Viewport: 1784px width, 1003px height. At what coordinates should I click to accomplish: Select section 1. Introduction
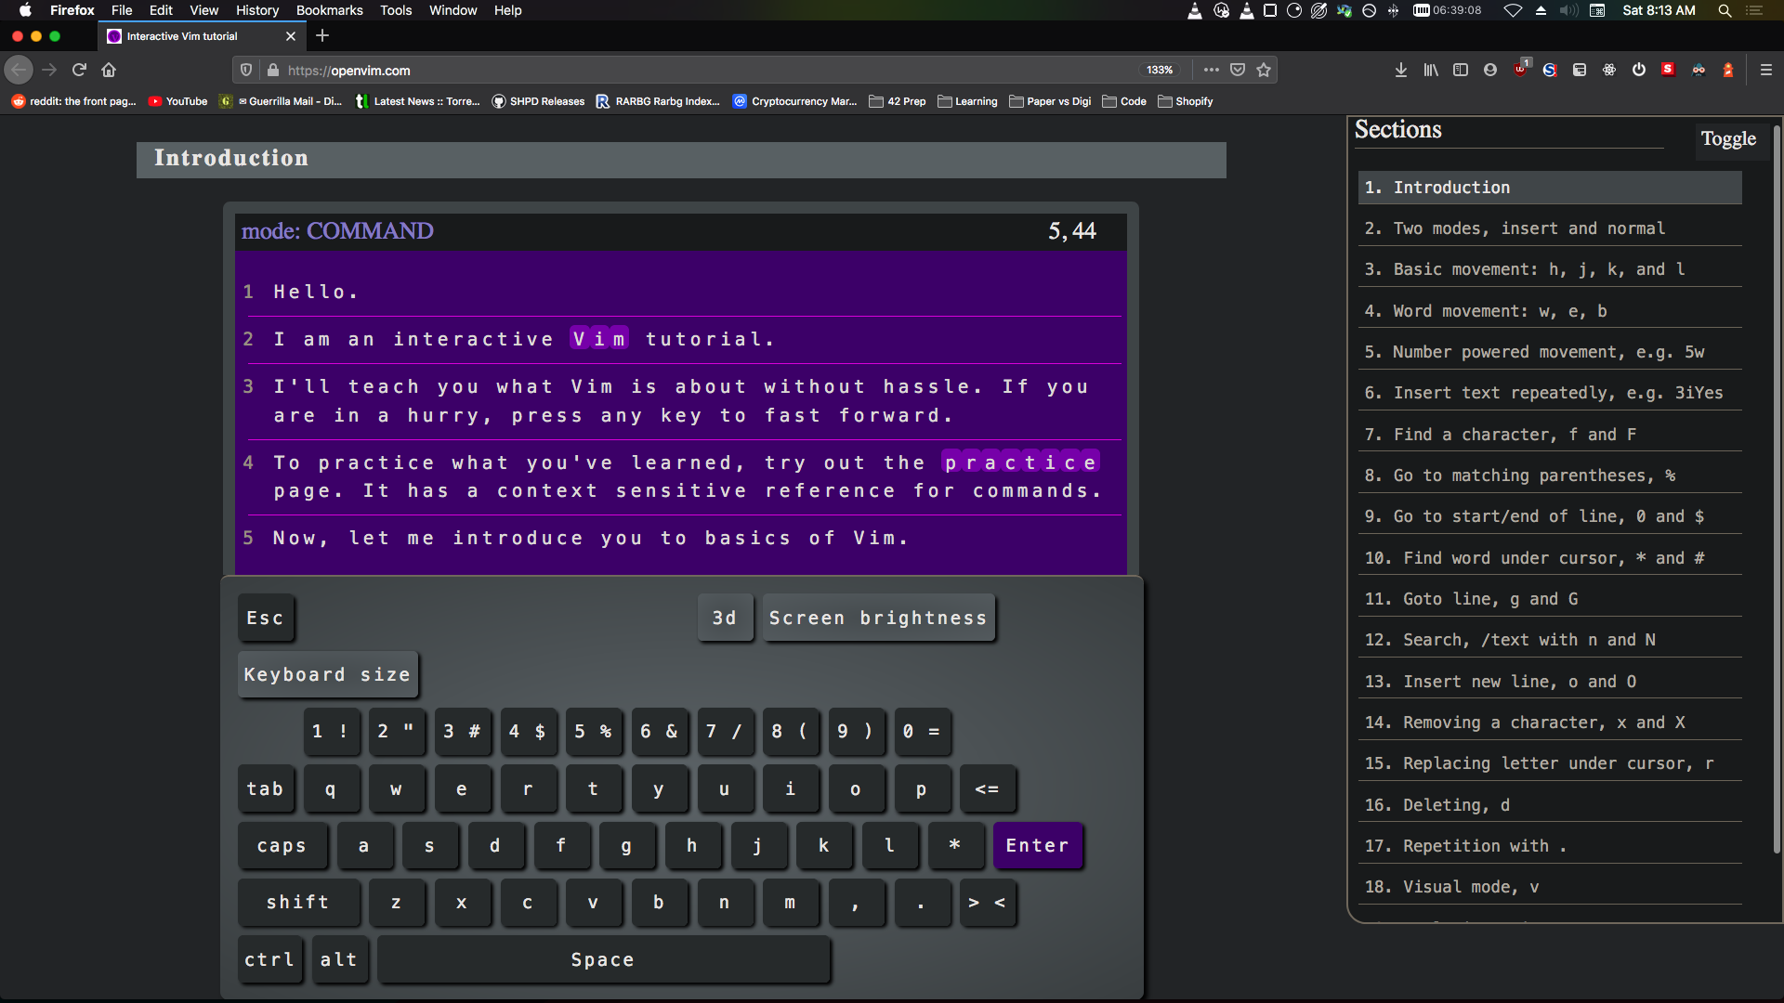pos(1549,188)
